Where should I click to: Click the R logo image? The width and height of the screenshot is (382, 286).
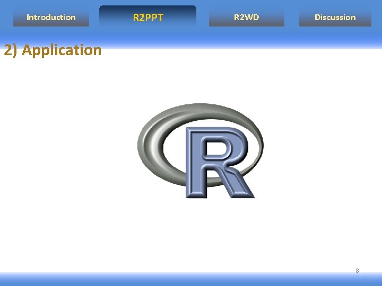click(200, 151)
